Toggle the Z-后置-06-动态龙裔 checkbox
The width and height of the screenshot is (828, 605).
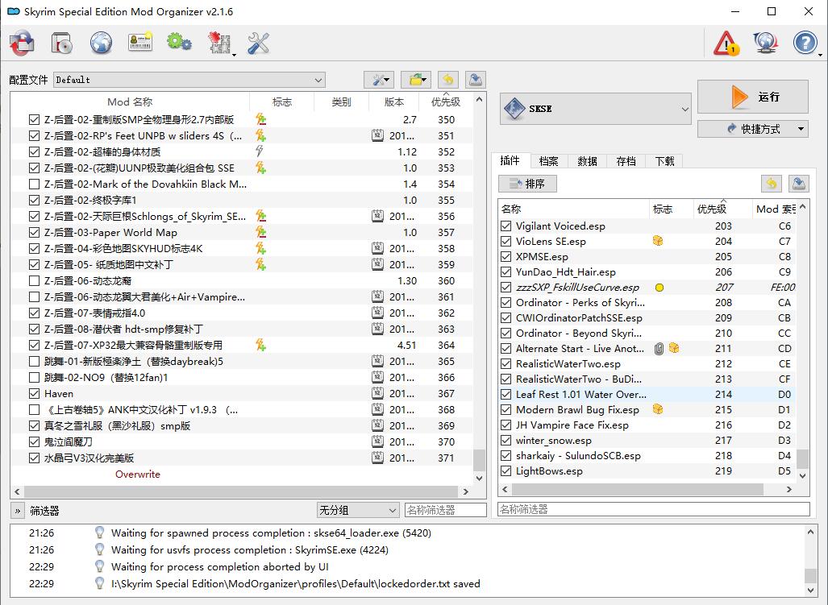pyautogui.click(x=35, y=280)
